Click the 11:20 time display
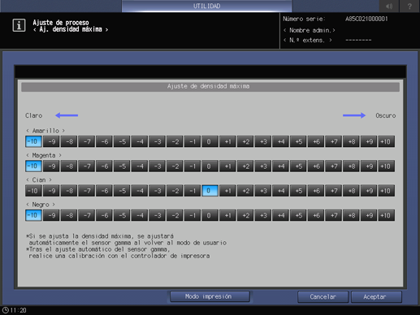 [18, 310]
